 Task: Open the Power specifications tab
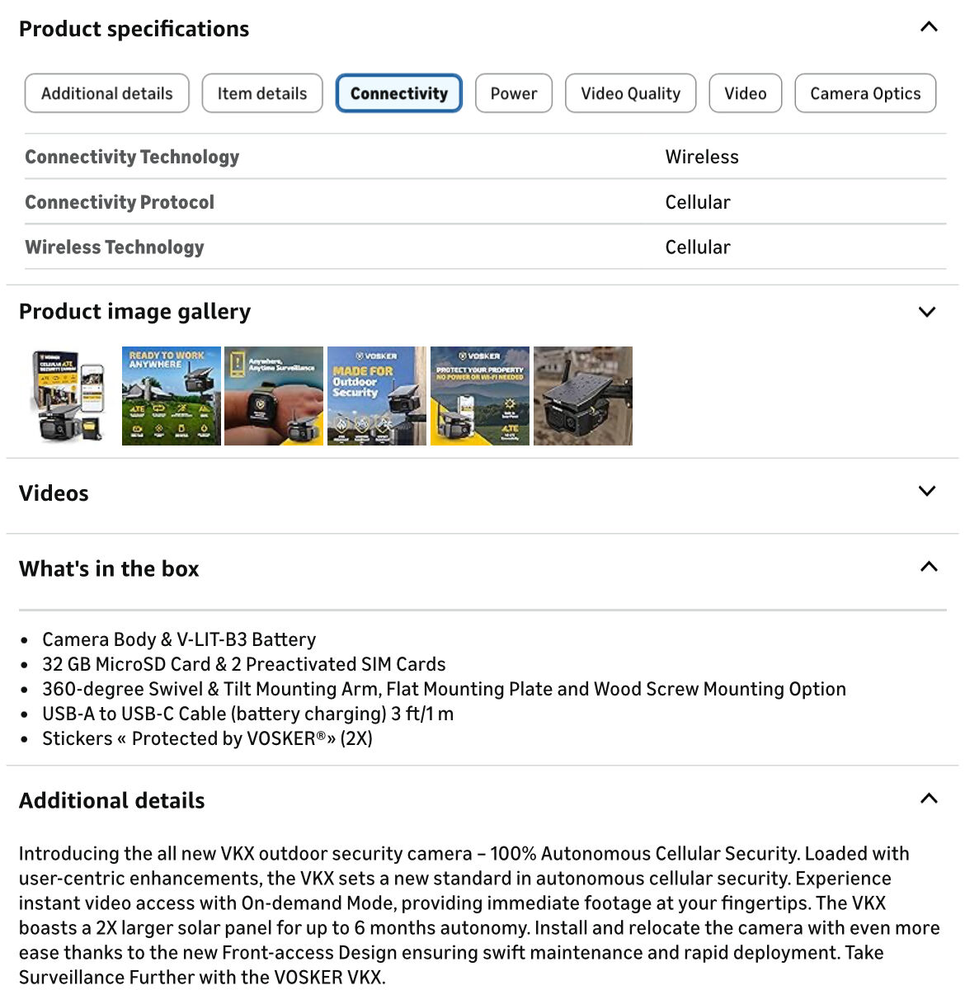coord(513,93)
